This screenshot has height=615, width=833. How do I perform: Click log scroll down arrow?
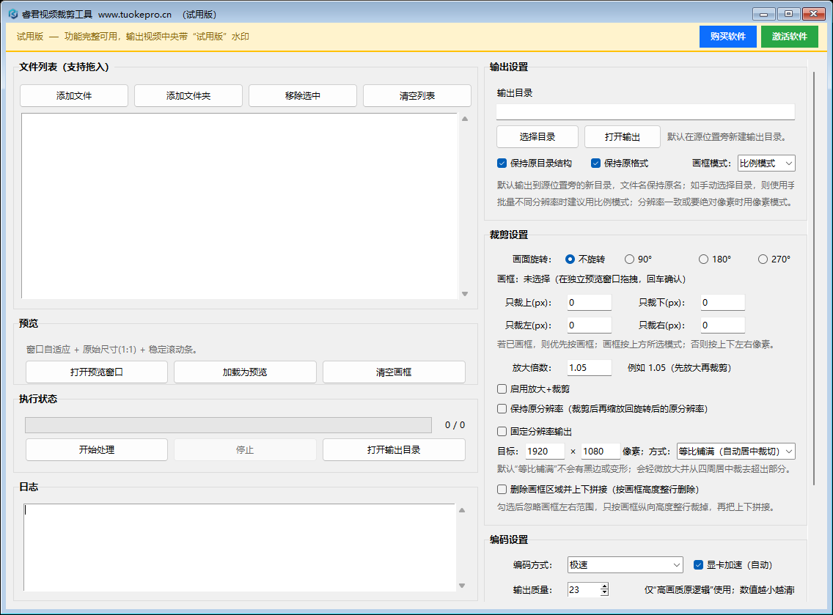point(462,586)
